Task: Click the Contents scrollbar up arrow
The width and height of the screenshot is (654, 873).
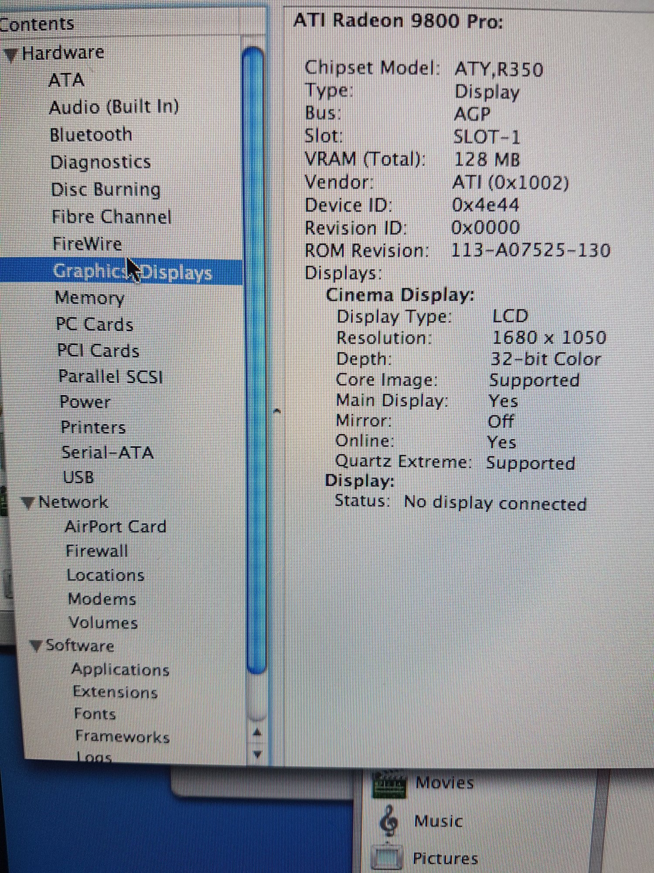Action: pos(257,733)
